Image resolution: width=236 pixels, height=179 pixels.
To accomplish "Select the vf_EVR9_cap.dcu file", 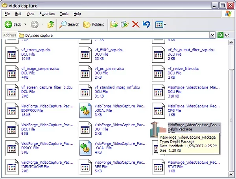I will [108, 50].
